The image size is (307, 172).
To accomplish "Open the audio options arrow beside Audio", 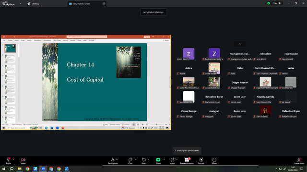I will (x=13, y=160).
